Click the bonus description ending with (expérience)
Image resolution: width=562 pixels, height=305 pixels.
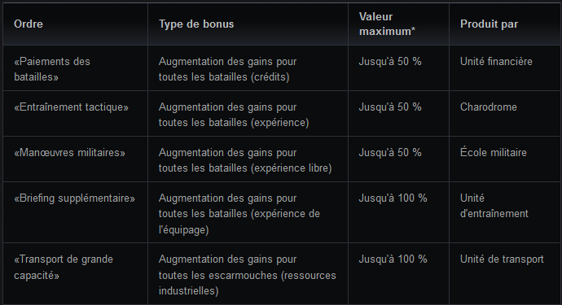234,115
